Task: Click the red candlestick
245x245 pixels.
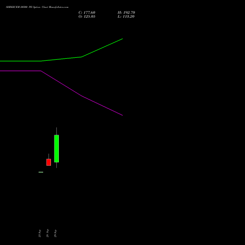Action: 49,162
